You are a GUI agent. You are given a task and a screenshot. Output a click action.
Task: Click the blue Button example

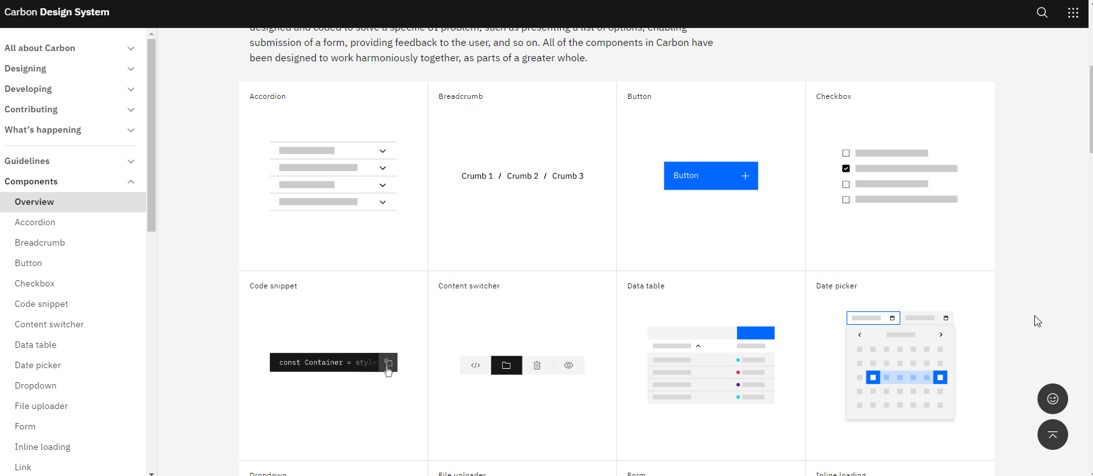[711, 175]
